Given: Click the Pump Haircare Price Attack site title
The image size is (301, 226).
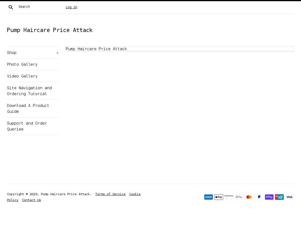Looking at the screenshot, I should click(x=50, y=30).
